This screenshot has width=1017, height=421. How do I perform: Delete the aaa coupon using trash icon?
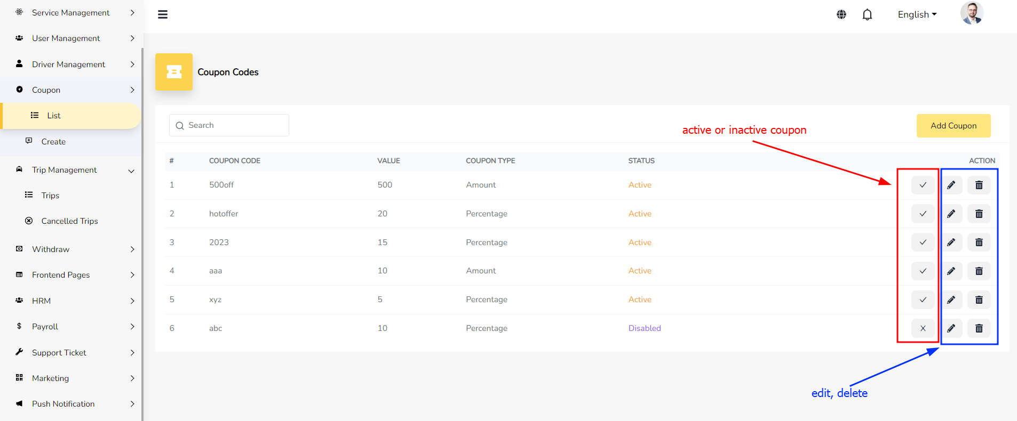click(x=979, y=271)
